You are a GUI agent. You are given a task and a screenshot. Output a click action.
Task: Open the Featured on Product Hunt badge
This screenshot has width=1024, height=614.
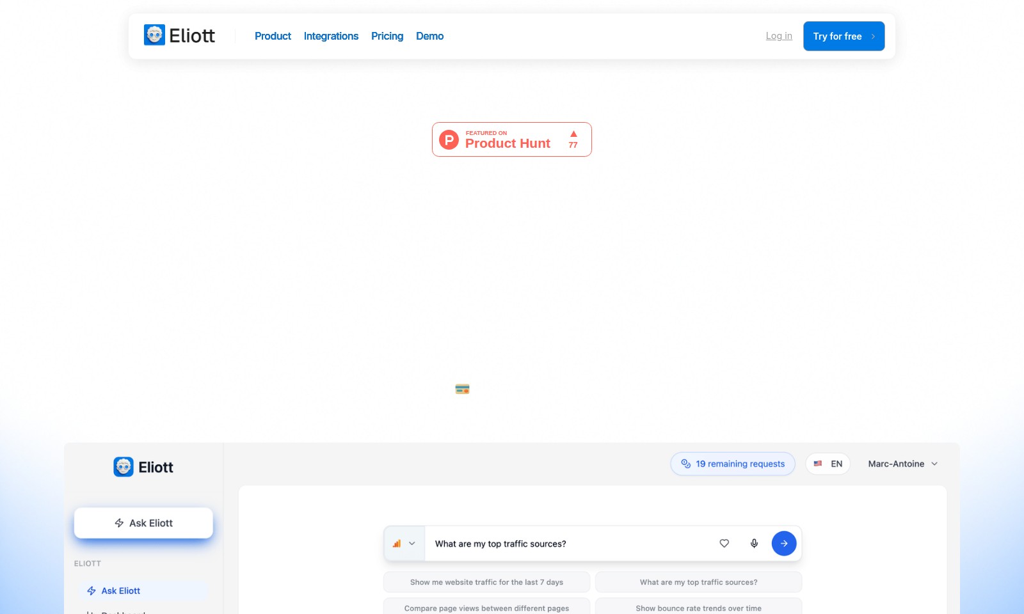[x=511, y=139]
